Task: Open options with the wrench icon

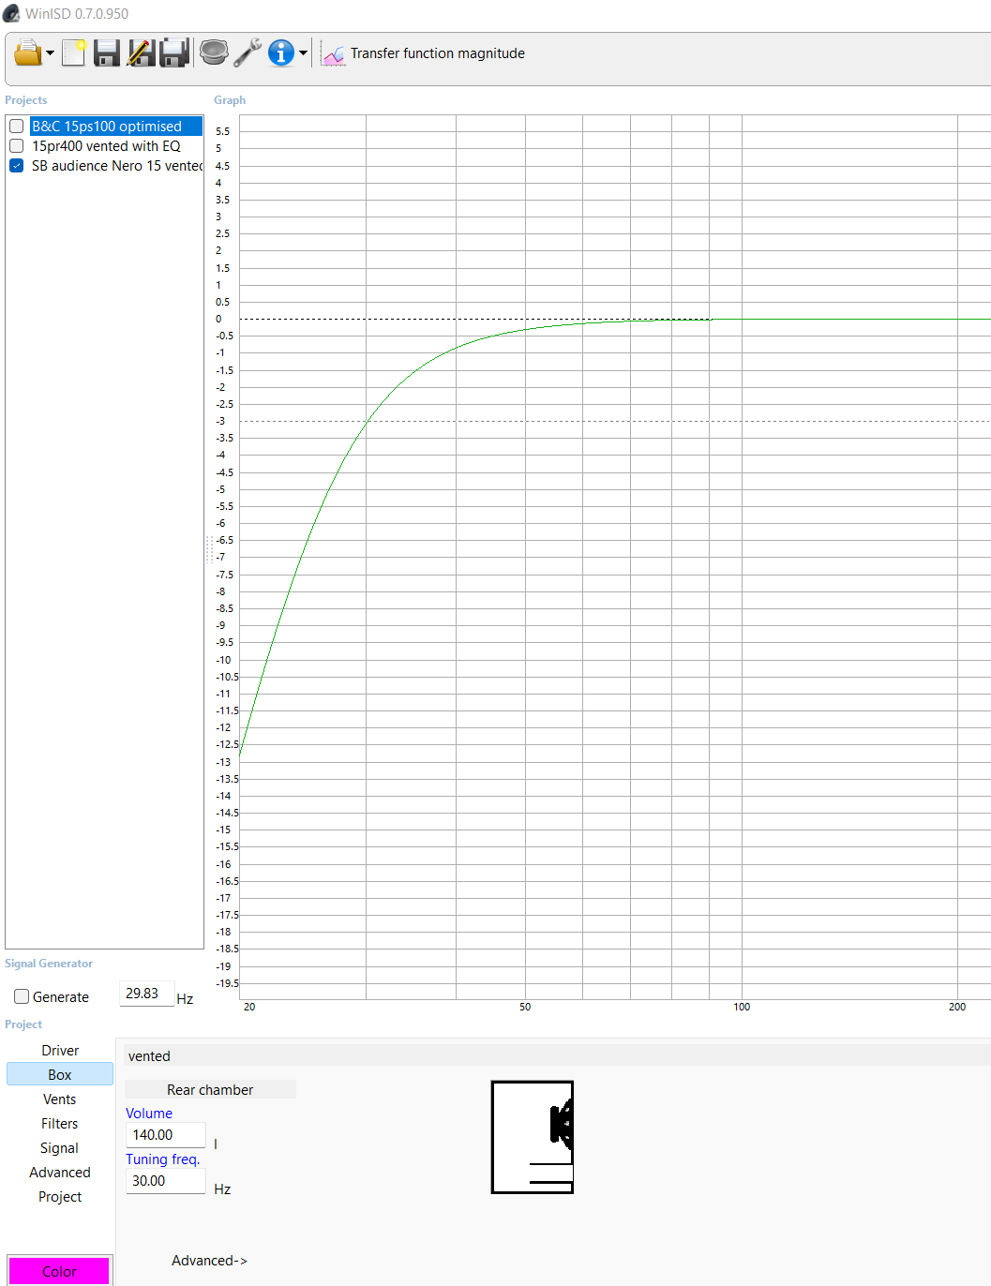Action: pyautogui.click(x=248, y=52)
